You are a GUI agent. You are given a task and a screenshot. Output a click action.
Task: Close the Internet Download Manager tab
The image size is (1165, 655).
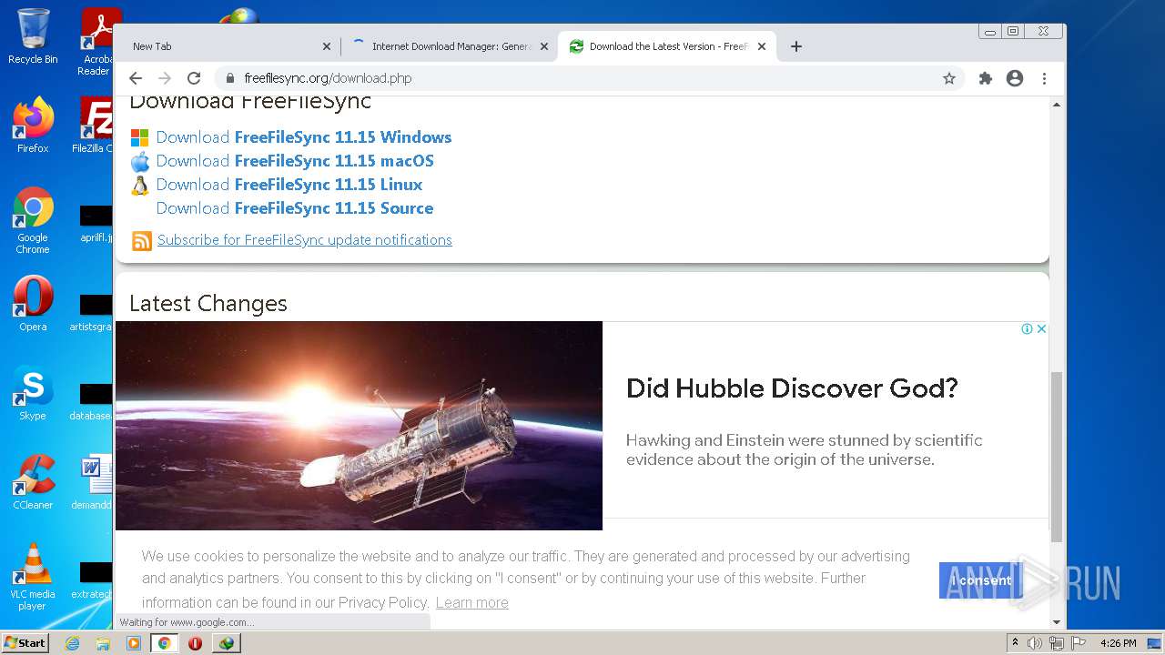click(x=544, y=46)
